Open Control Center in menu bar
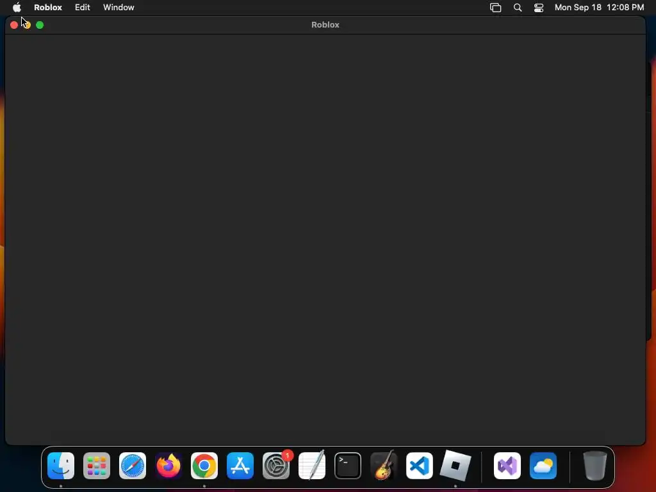Image resolution: width=656 pixels, height=492 pixels. (x=539, y=8)
